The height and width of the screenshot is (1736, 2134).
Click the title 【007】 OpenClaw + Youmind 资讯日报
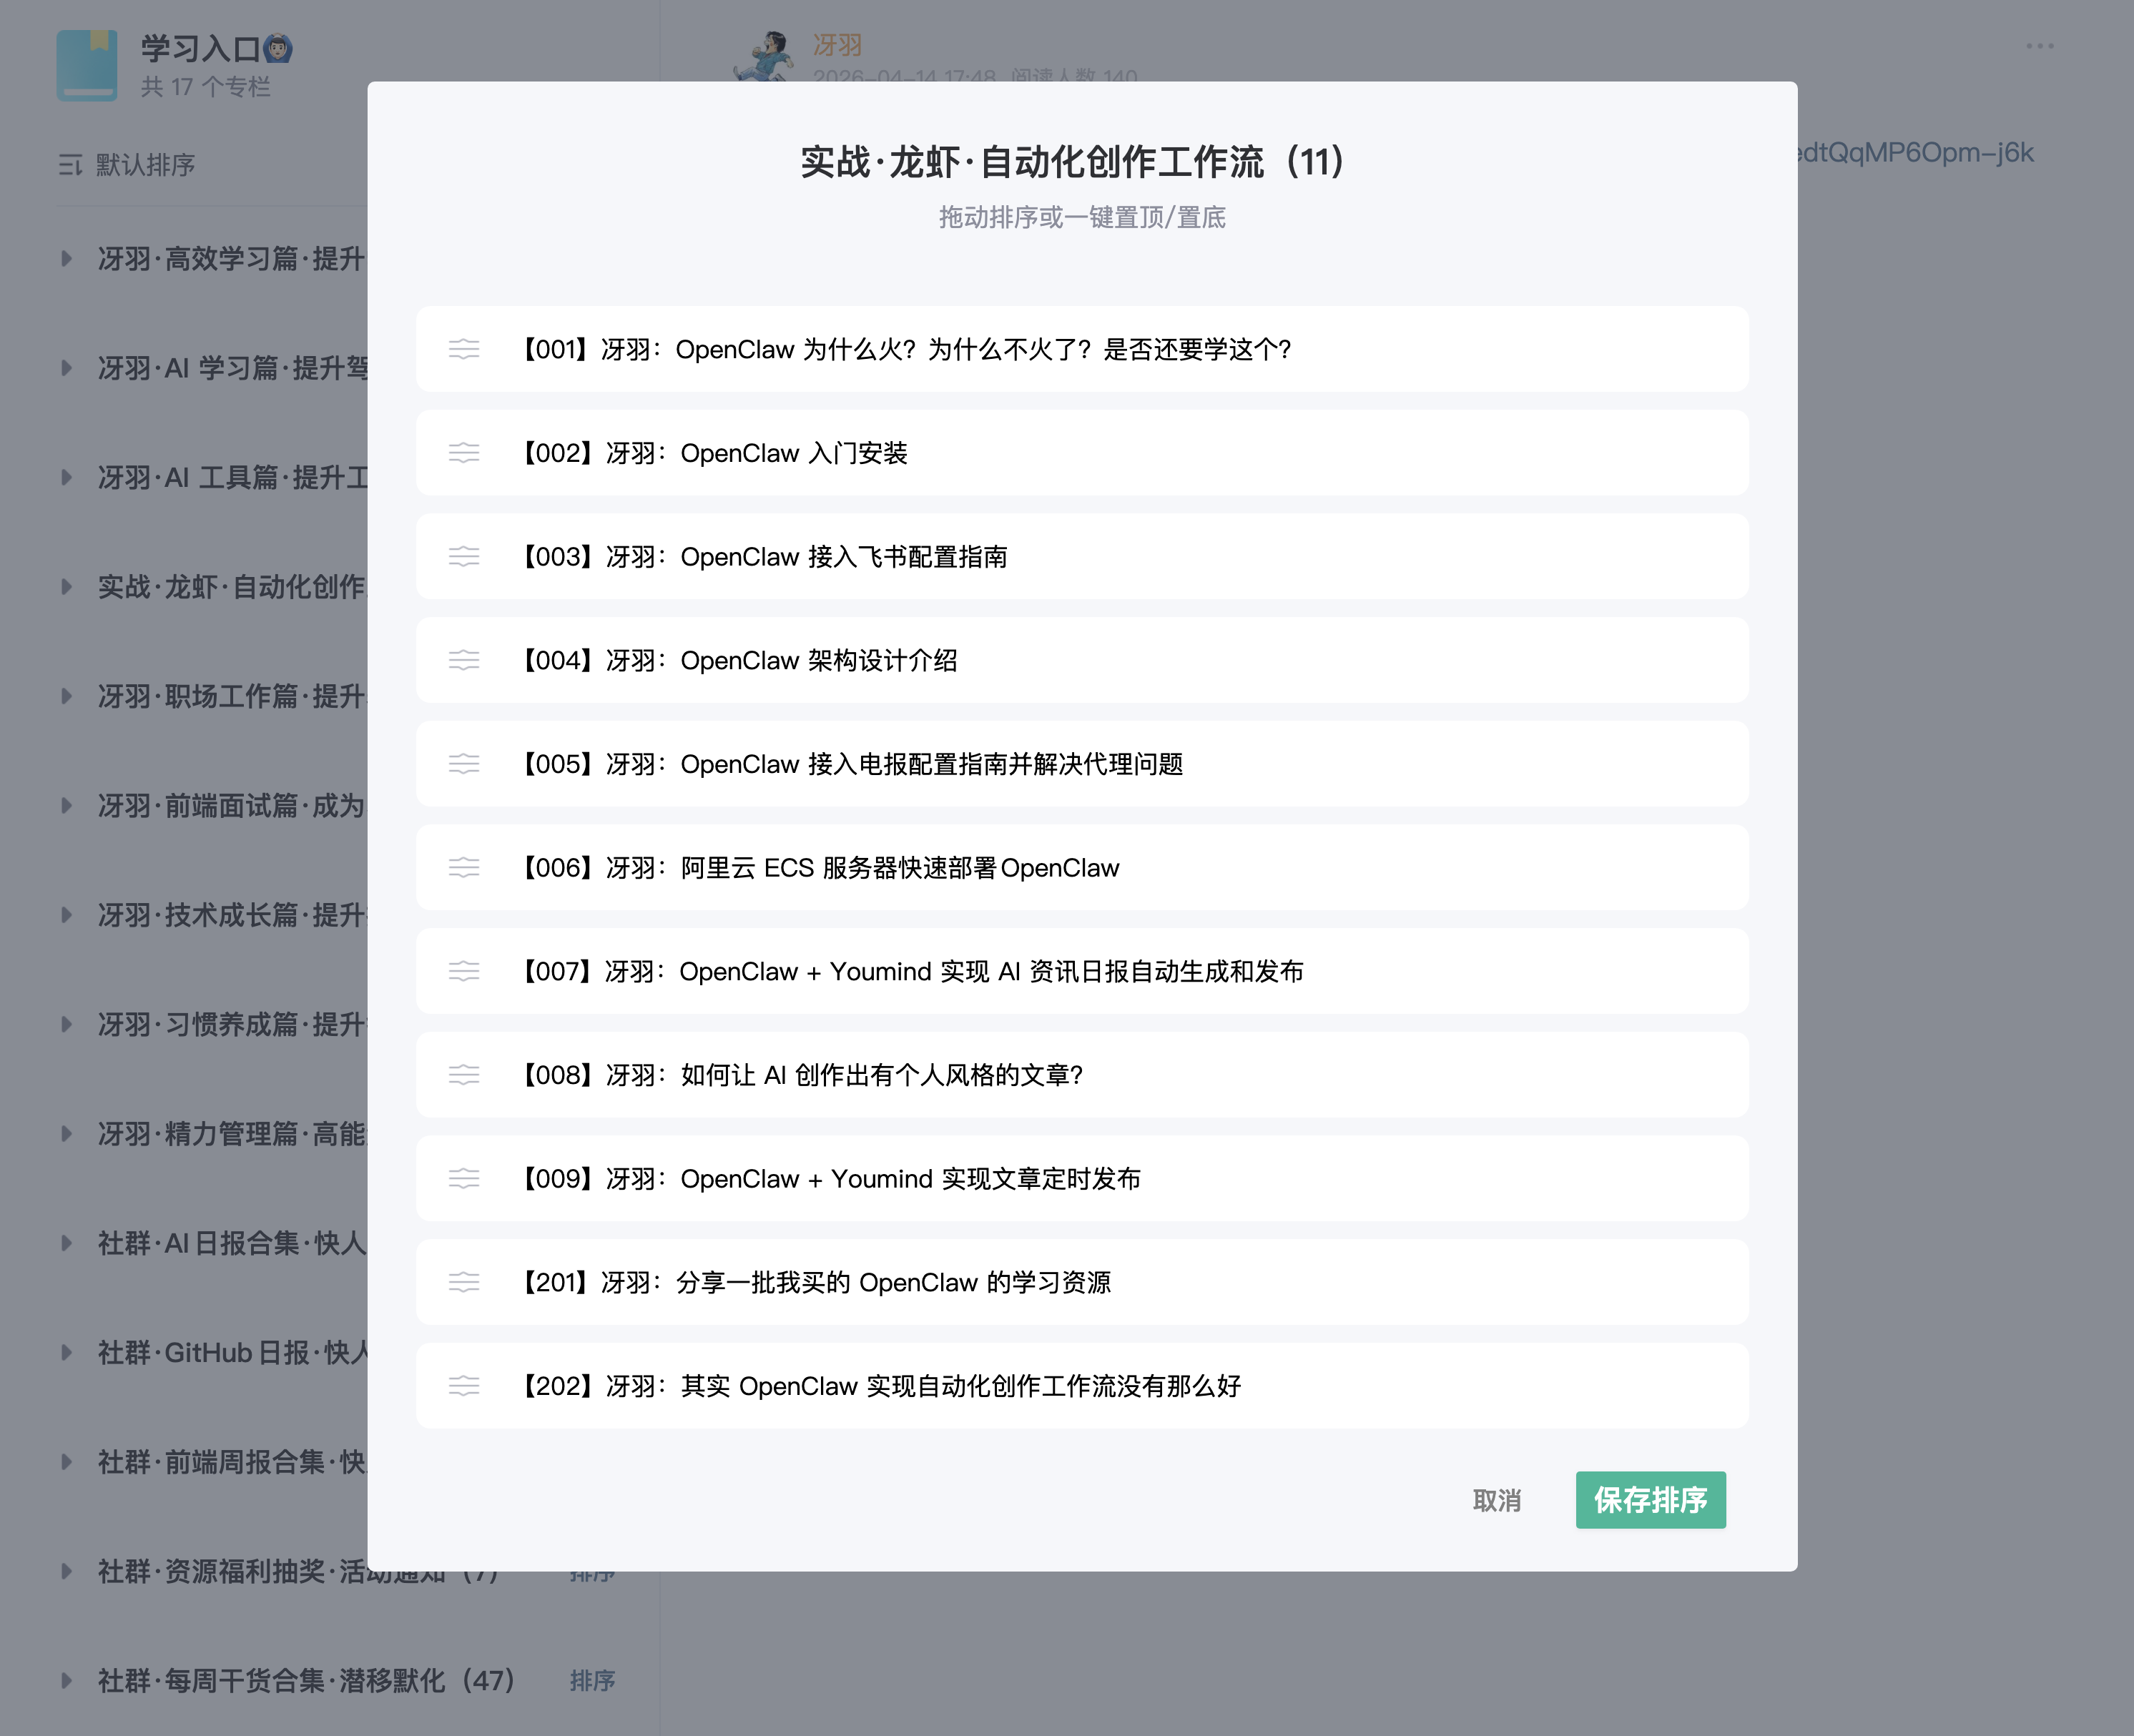(910, 971)
